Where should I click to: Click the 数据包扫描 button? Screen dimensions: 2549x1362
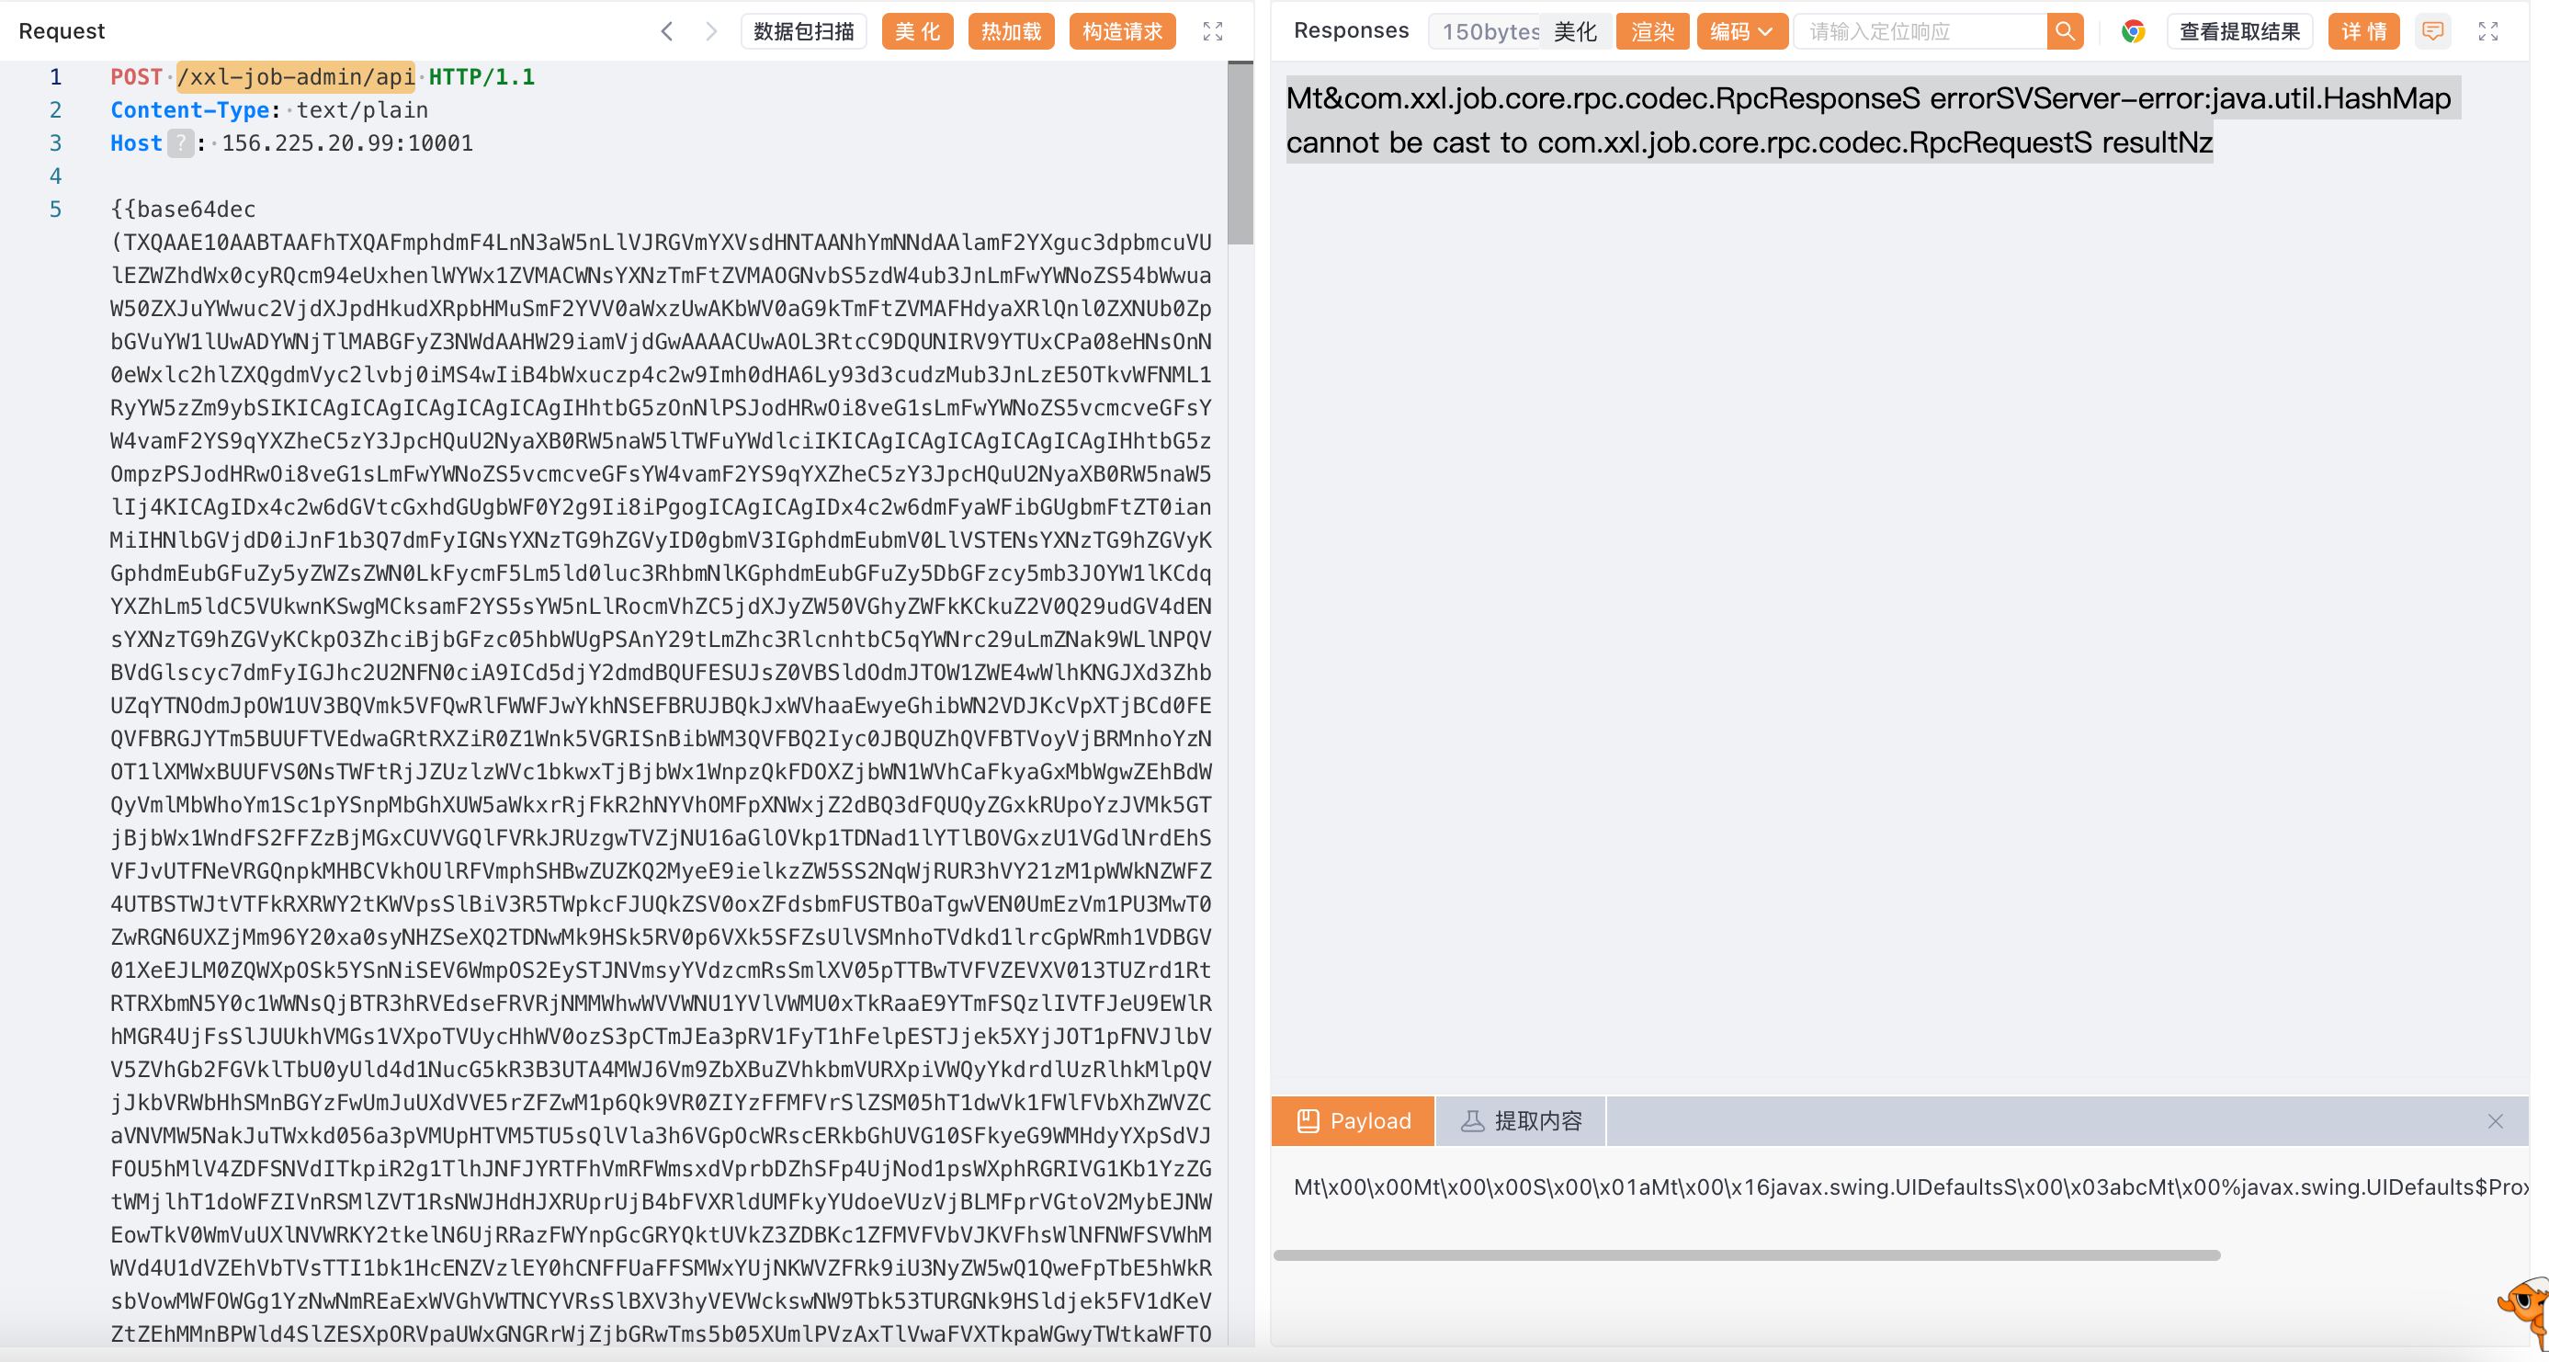tap(802, 31)
